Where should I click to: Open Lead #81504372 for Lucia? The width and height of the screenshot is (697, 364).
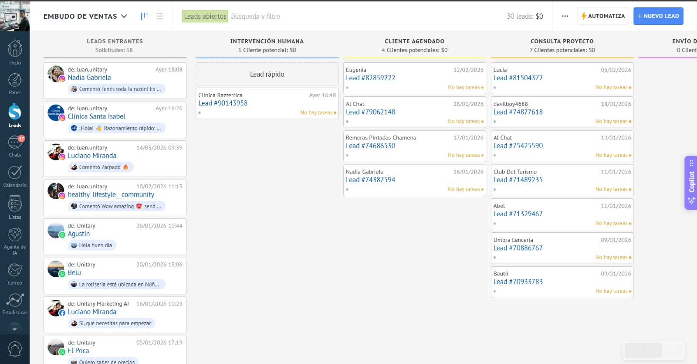[x=518, y=78]
